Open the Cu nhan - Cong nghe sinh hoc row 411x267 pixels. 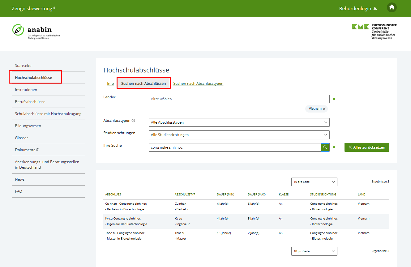pos(246,207)
